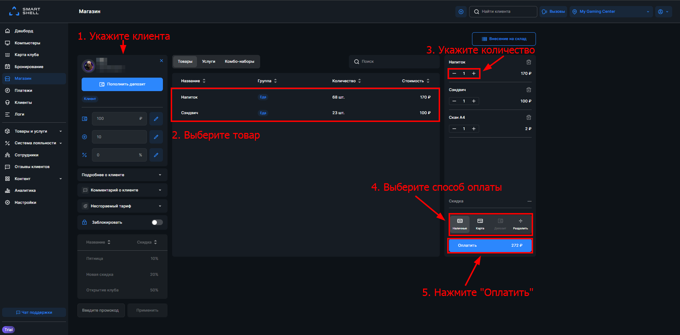Choose Карта payment method
Screen dimensions: 680x335
click(480, 224)
